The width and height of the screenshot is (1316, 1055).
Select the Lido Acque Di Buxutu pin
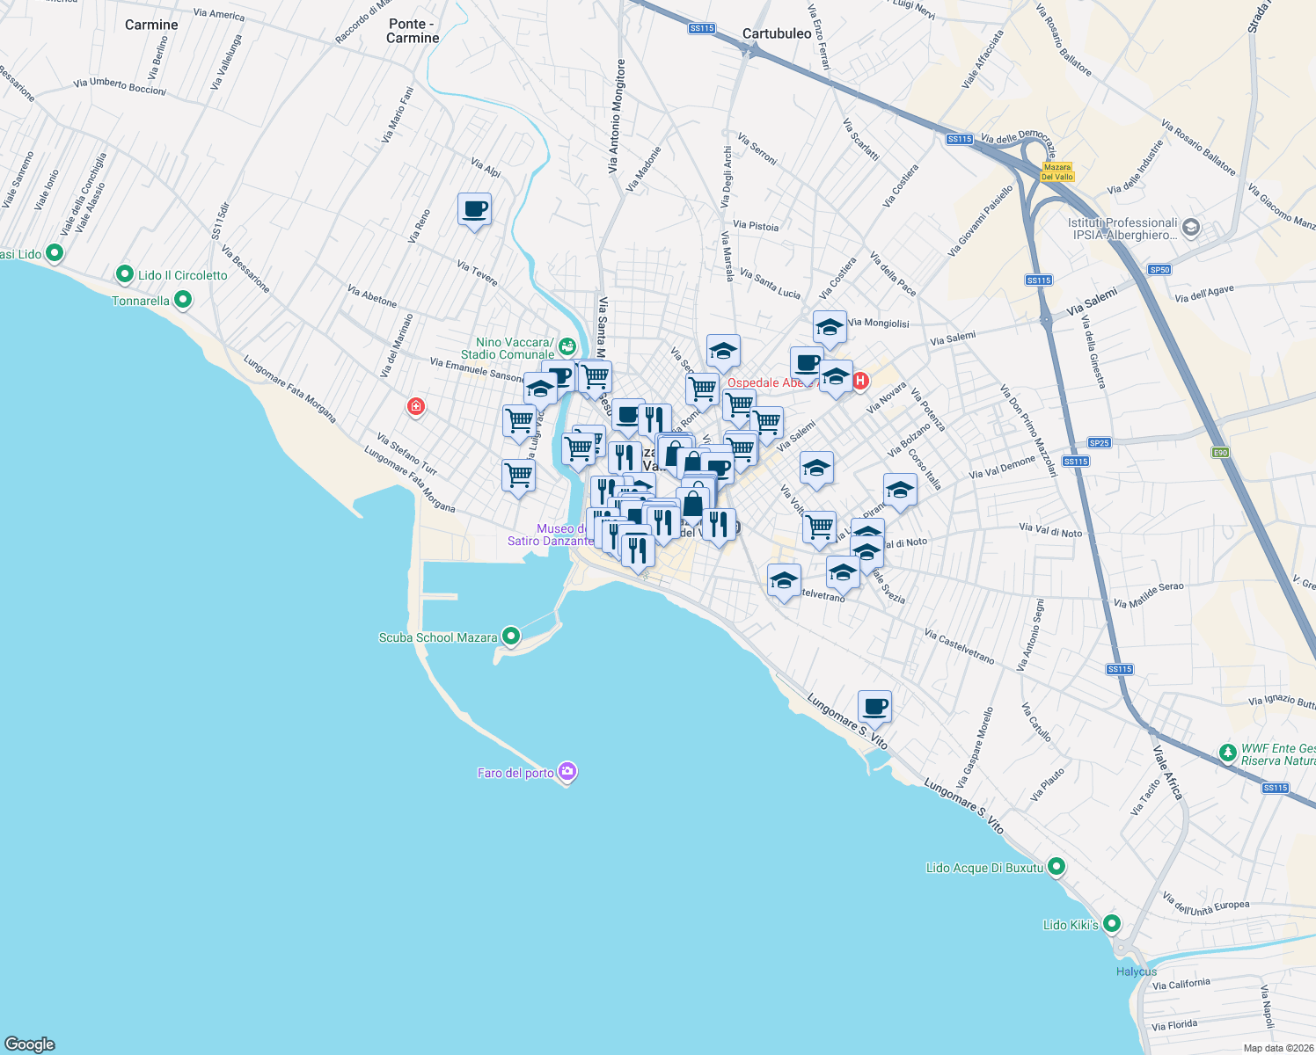click(1056, 867)
